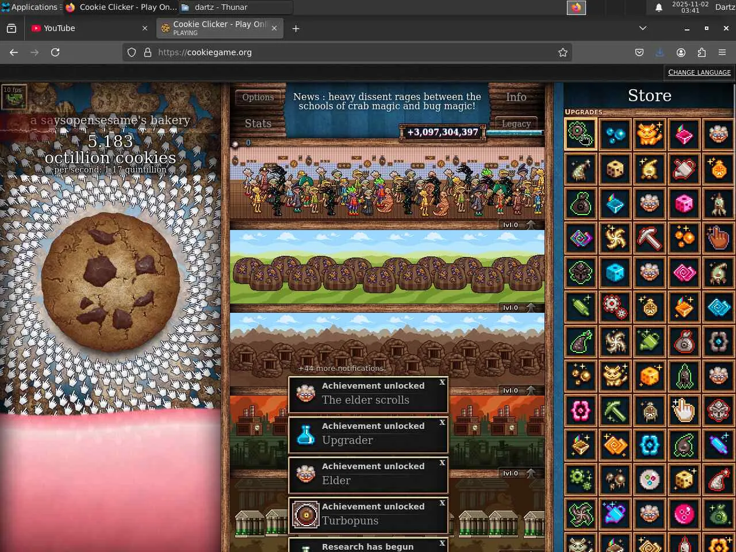Buy the orange bubbles upgrade

pyautogui.click(x=684, y=238)
